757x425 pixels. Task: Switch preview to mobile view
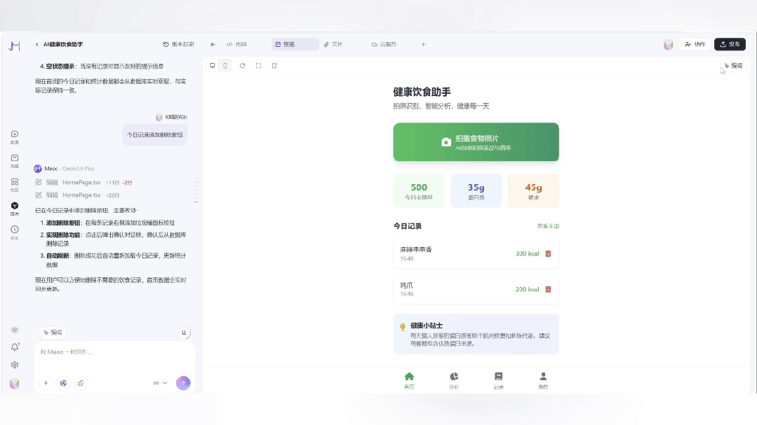pos(225,65)
